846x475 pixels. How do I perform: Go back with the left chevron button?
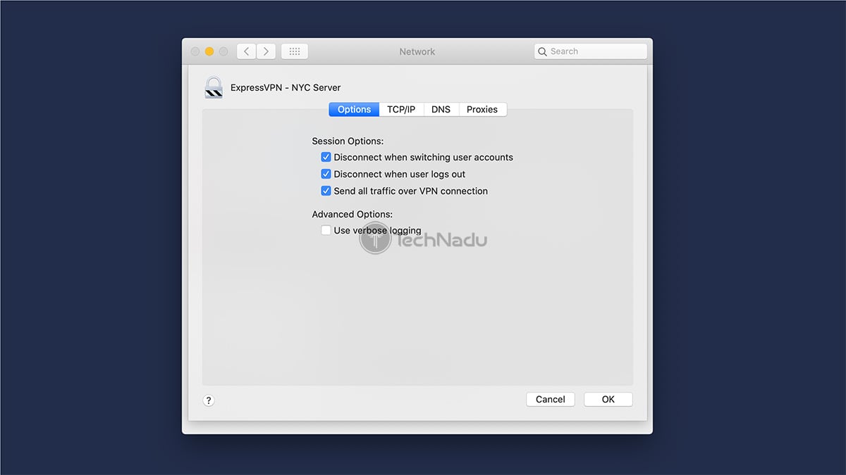coord(247,51)
